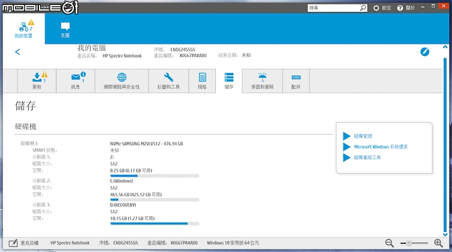Open the 我的裝置 tab
452x252 pixels.
(24, 29)
